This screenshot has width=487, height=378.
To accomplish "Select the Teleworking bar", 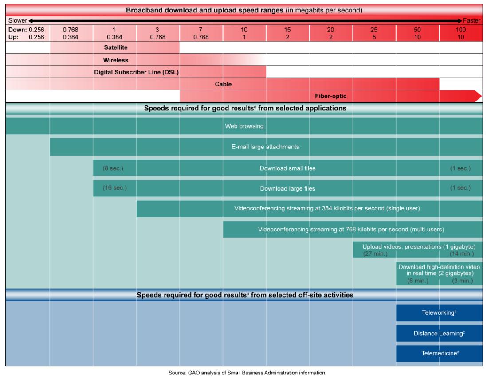I will coord(439,313).
